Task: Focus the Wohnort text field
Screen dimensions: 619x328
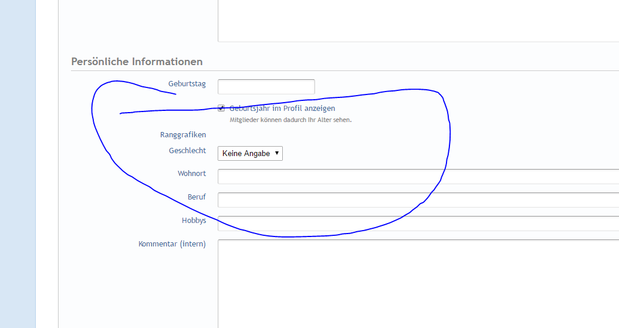Action: coord(418,177)
